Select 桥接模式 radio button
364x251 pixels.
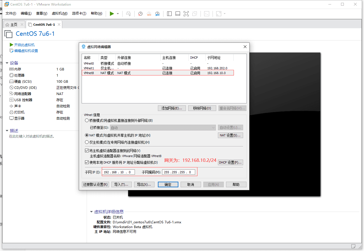click(x=87, y=120)
